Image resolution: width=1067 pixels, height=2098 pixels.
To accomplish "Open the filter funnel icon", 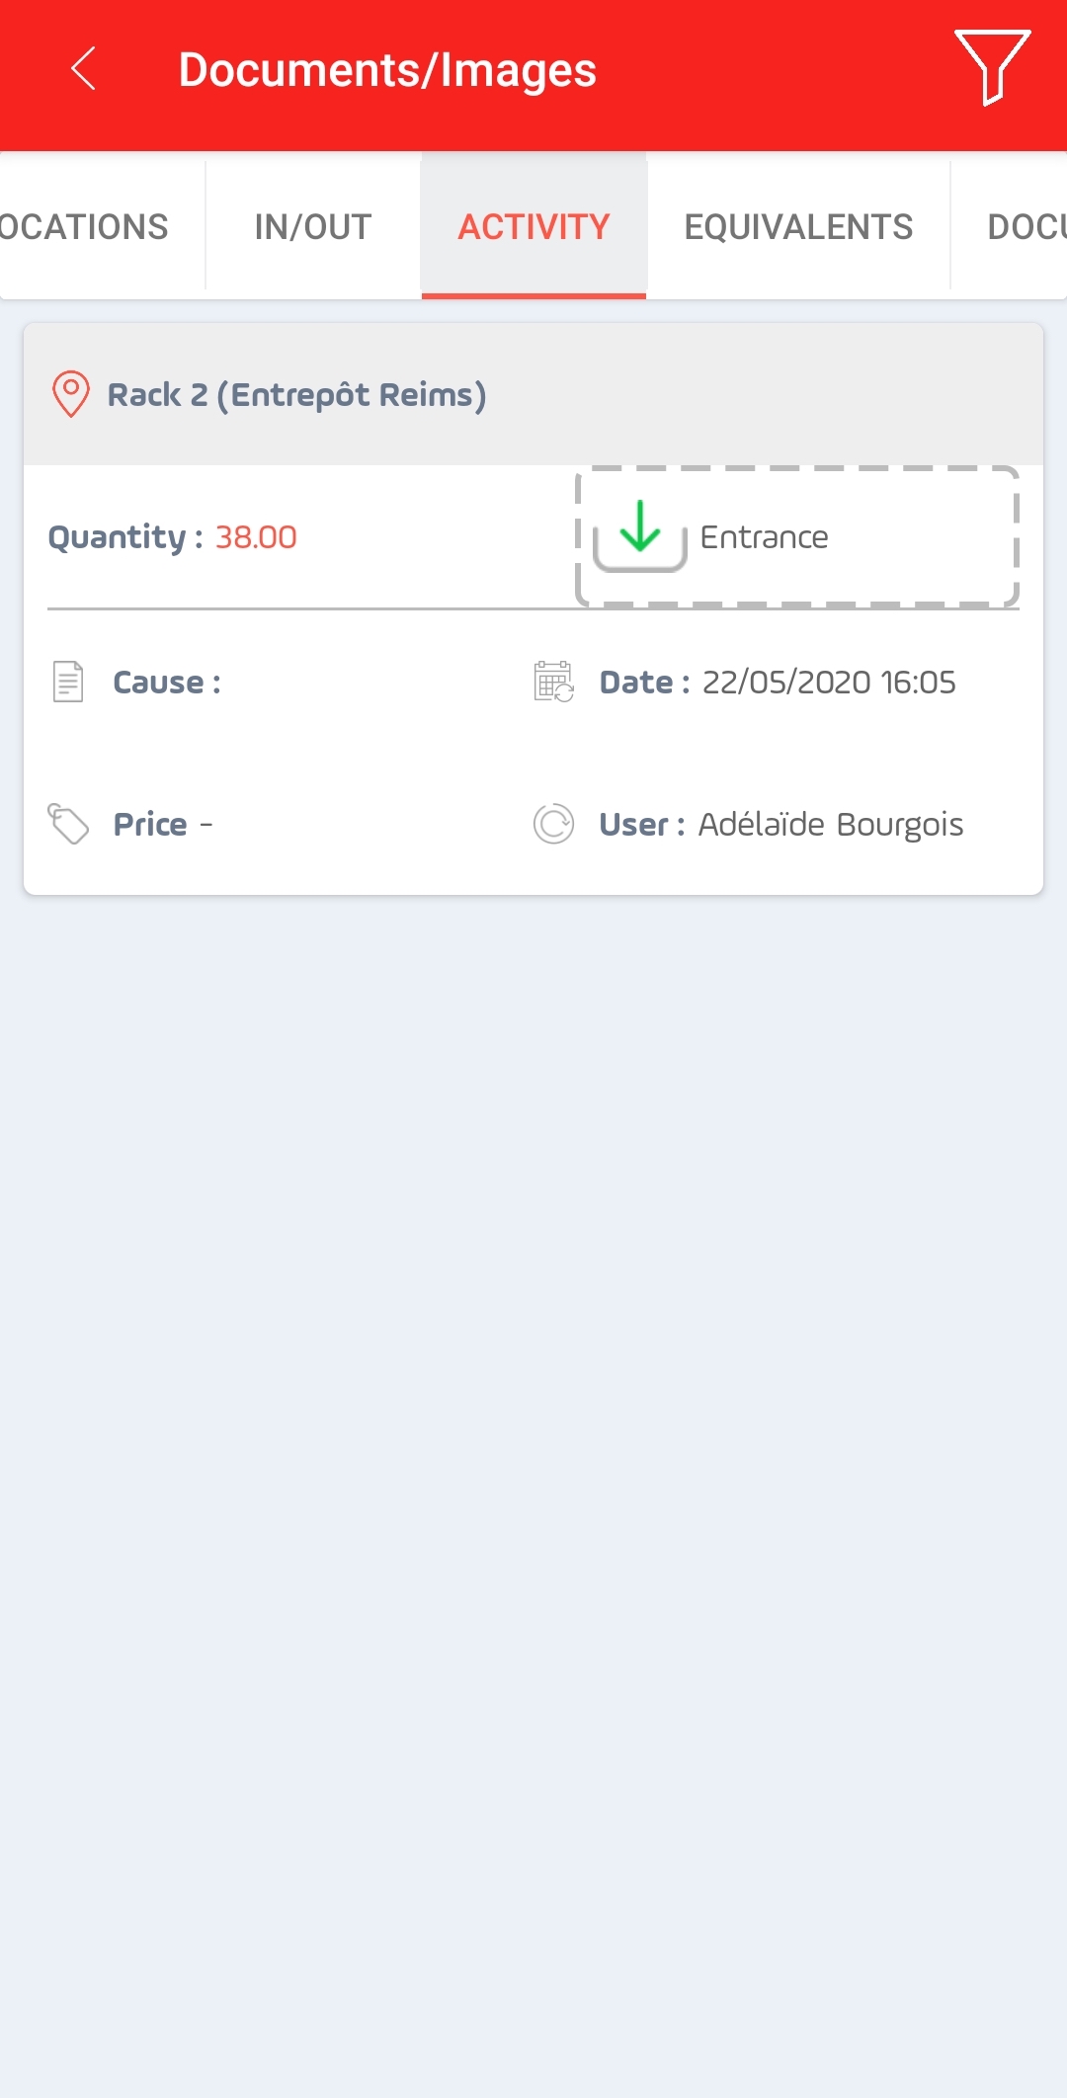I will tap(992, 67).
